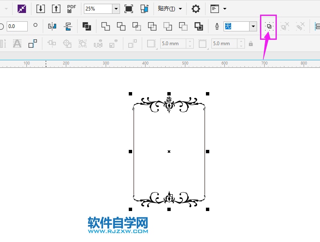The height and width of the screenshot is (242, 320).
Task: Click the rotation angle field showing 0.0
Action: 17,26
